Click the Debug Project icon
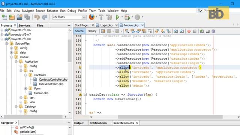Screen dimensions: 240x135 pyautogui.click(x=127, y=17)
